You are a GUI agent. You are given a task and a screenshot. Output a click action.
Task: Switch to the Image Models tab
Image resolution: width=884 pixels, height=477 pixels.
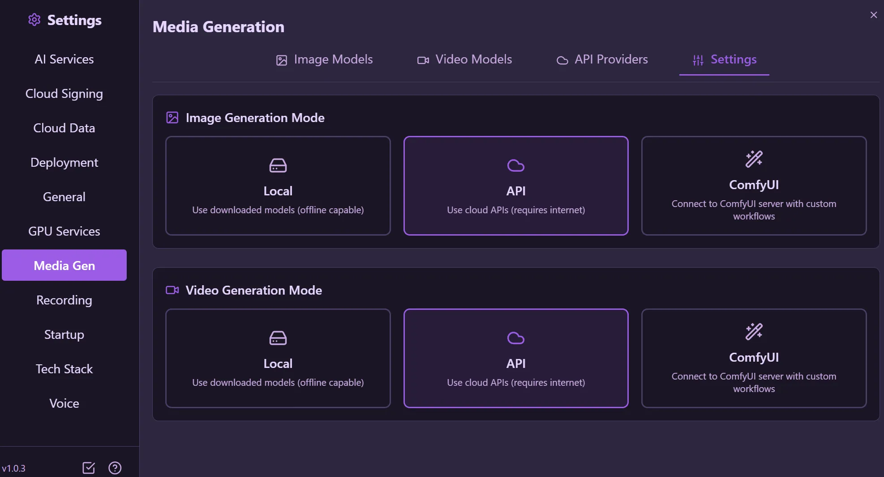pos(325,59)
